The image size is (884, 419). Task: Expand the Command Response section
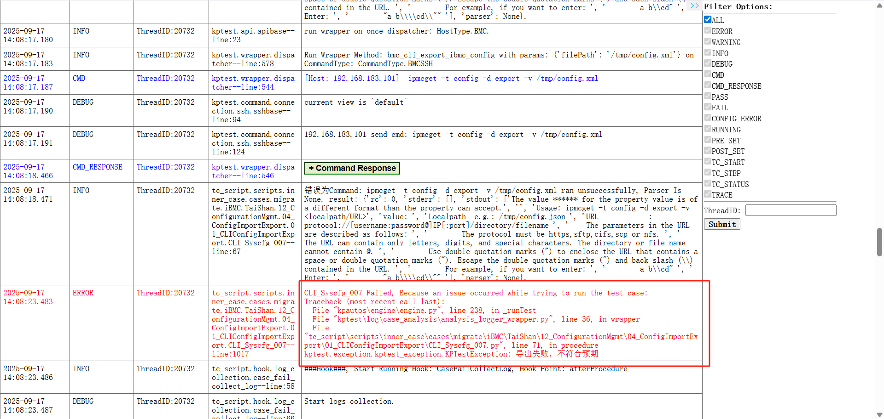click(352, 168)
